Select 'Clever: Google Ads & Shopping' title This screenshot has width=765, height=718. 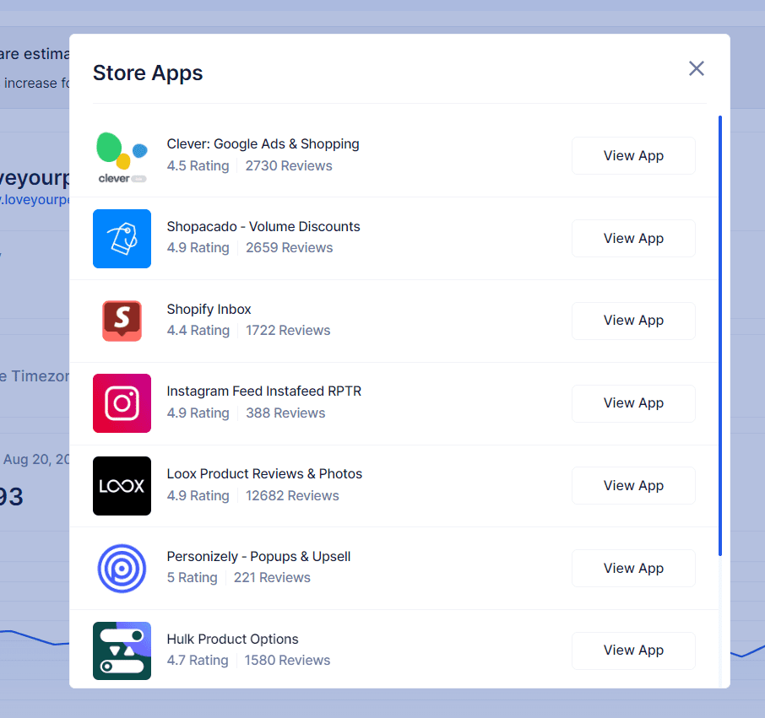(263, 143)
